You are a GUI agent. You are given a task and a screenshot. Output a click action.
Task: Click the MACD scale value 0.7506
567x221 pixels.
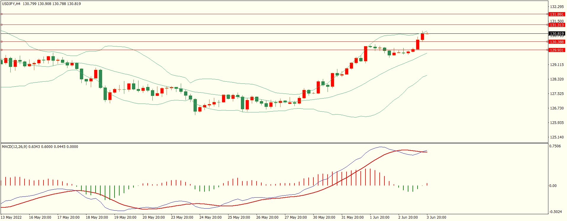click(x=555, y=146)
